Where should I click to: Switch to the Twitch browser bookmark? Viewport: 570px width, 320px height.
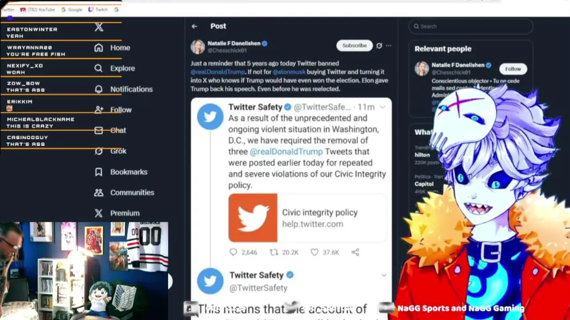pos(98,9)
